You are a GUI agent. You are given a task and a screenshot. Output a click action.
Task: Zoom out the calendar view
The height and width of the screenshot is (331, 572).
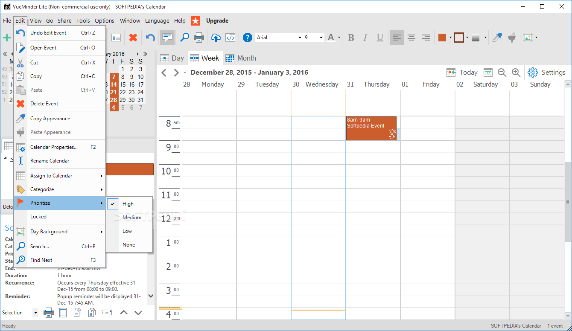point(502,73)
